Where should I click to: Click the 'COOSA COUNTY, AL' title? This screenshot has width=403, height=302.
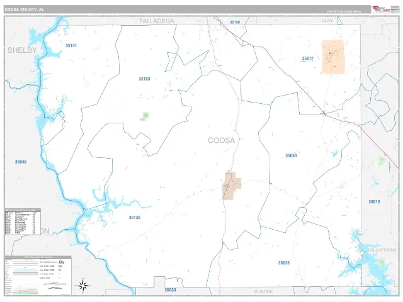click(24, 9)
